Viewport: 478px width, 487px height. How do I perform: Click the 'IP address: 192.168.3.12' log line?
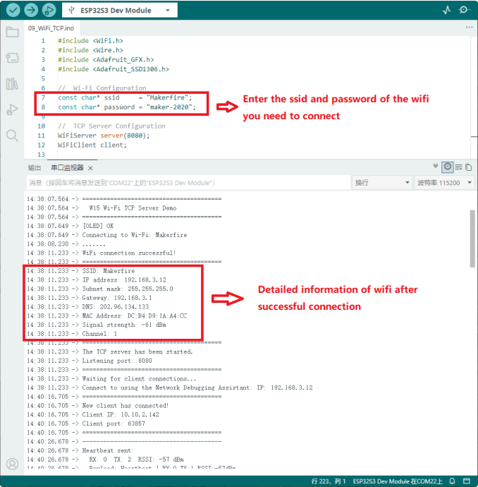[97, 279]
